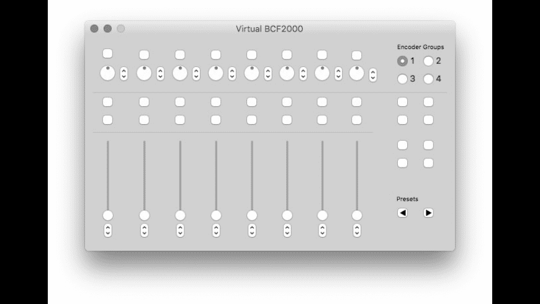Click bottom-left button of upper right-side group
The height and width of the screenshot is (304, 540).
tap(402, 120)
